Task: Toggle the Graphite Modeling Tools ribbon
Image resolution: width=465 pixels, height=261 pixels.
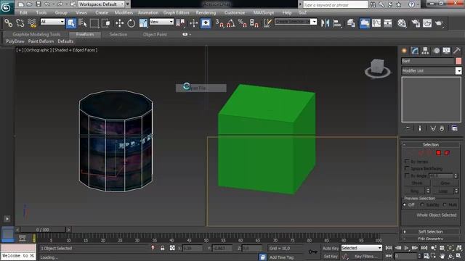Action: 365,23
